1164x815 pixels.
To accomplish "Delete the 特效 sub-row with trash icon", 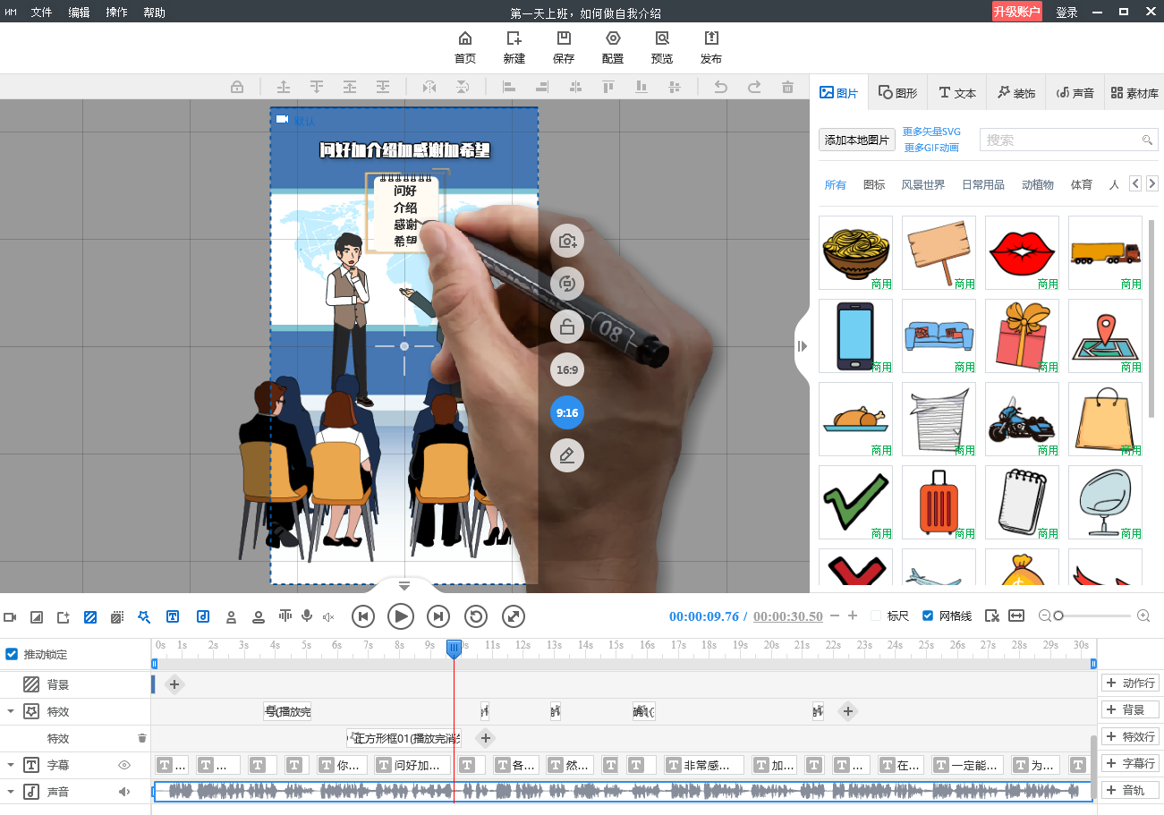I will point(141,738).
